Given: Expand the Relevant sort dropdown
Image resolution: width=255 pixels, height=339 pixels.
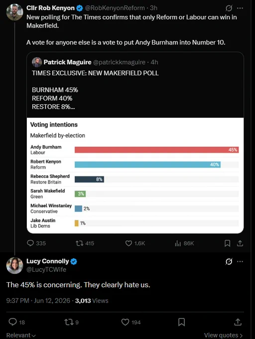Looking at the screenshot, I should pyautogui.click(x=21, y=335).
